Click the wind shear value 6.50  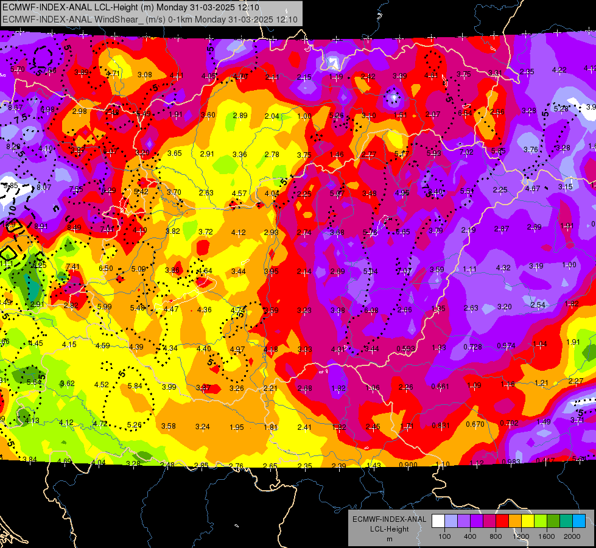[106, 268]
